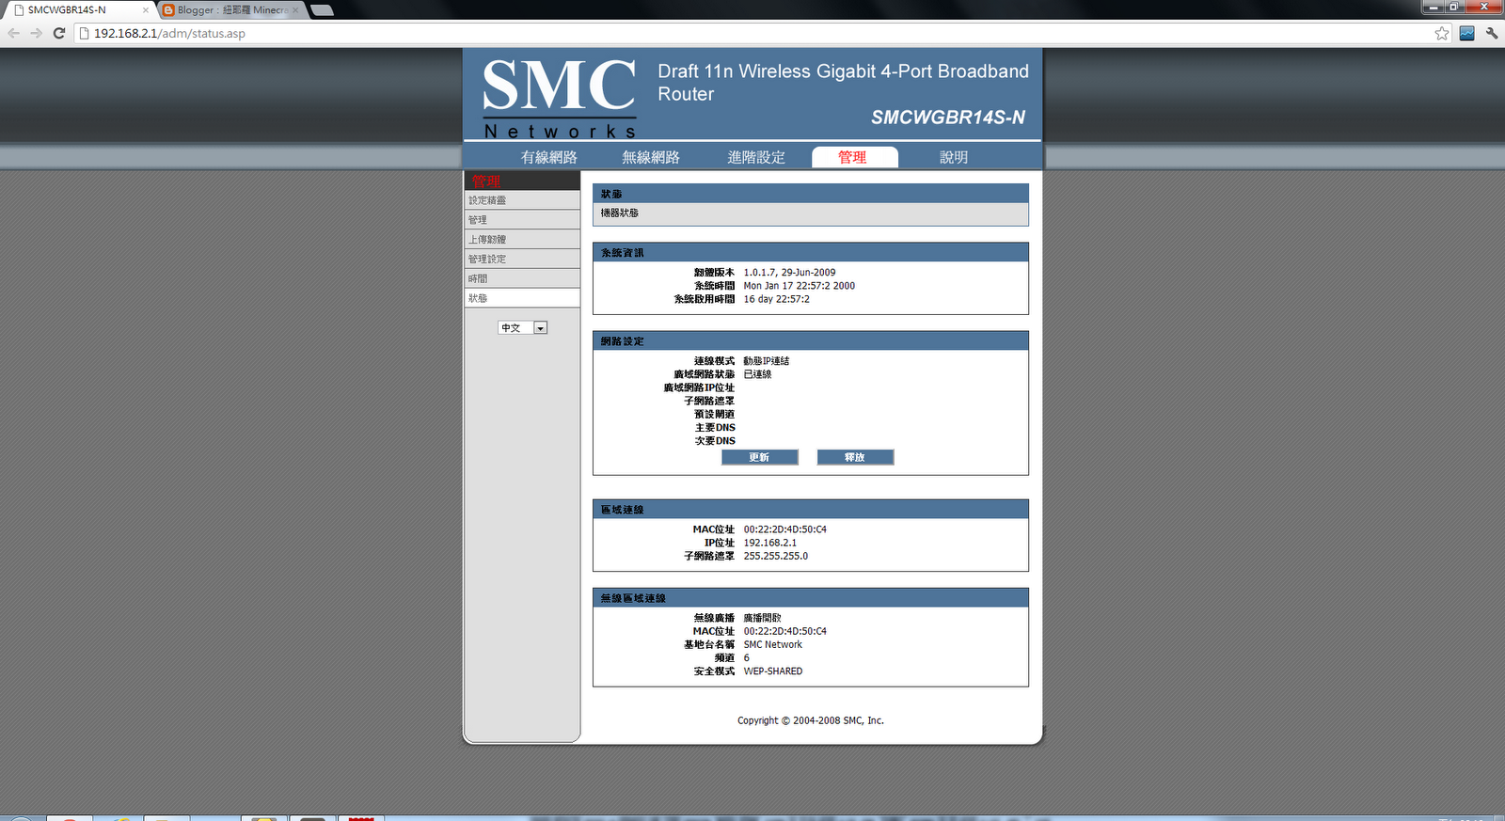
Task: Click the 動態IP連結 connection mode value
Action: coord(766,361)
